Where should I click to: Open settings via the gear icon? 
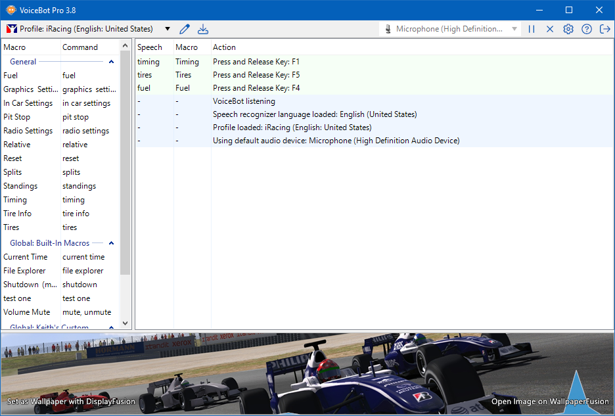[568, 29]
